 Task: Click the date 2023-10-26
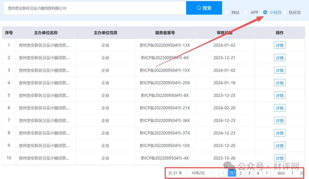[x=225, y=158]
